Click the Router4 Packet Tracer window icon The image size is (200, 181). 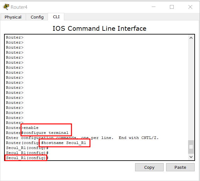(x=6, y=7)
